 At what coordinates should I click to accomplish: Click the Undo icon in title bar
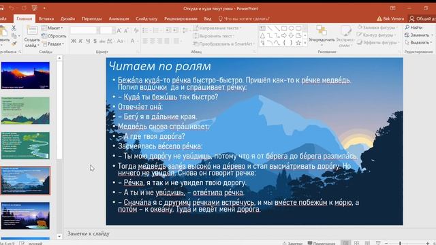click(12, 8)
